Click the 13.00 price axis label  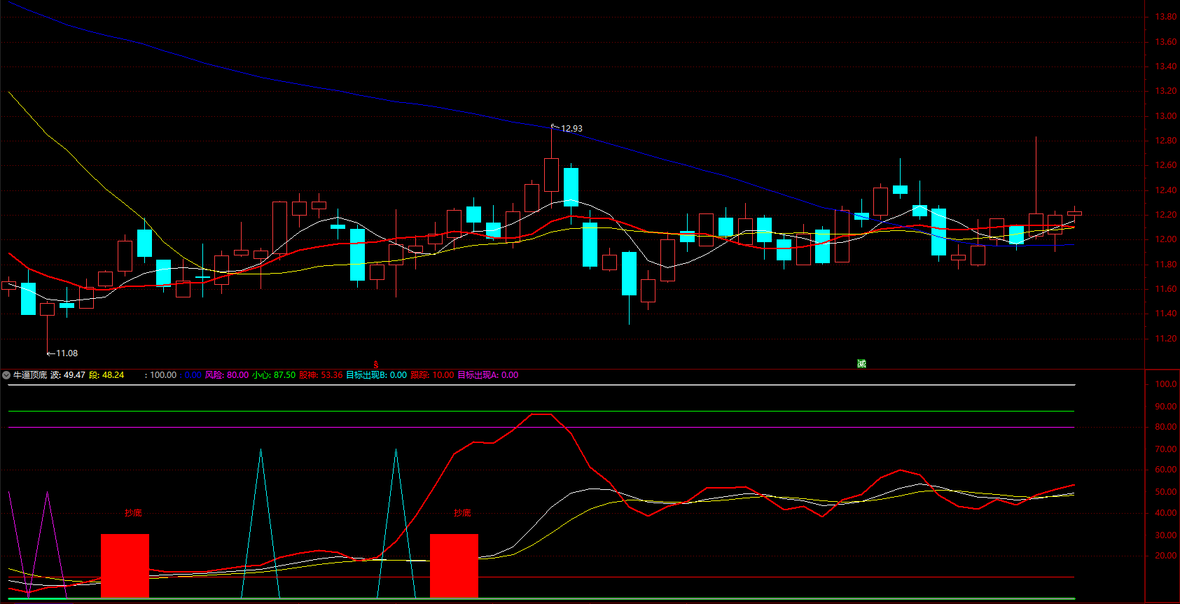(x=1166, y=116)
